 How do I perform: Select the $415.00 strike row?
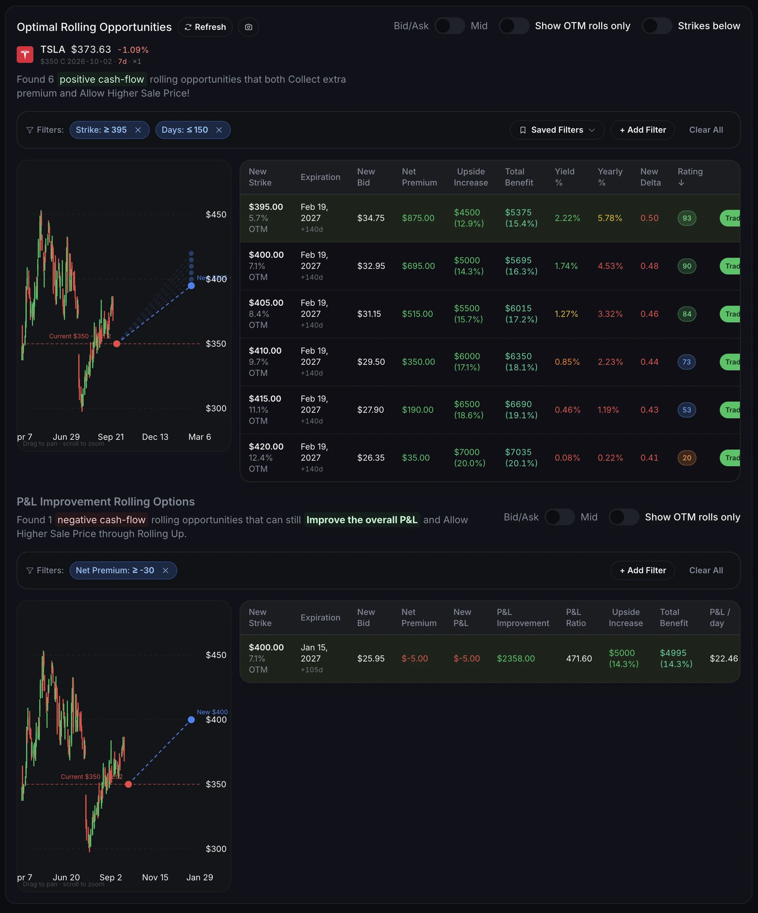pyautogui.click(x=490, y=410)
